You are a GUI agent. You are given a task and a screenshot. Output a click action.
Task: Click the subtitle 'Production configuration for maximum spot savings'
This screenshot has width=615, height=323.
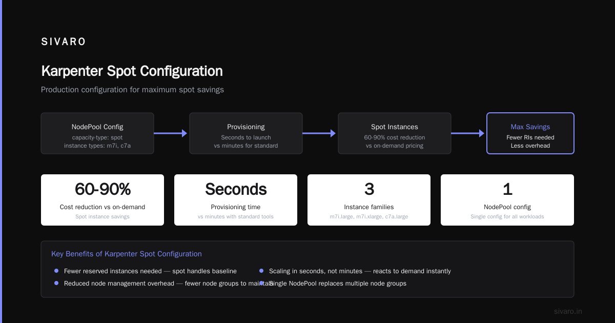(132, 90)
